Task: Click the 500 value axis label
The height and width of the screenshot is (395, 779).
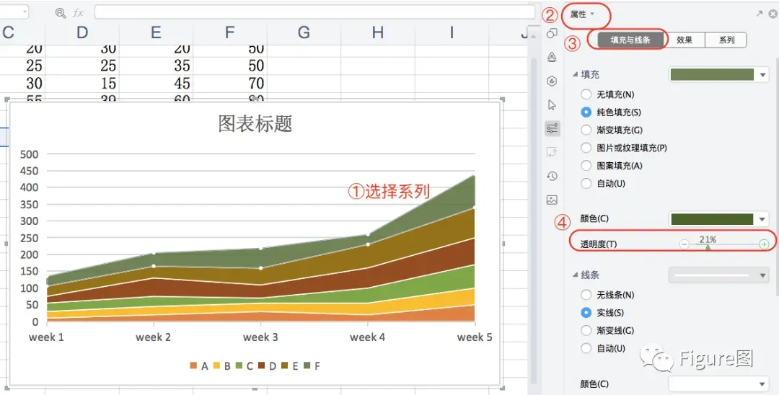Action: [x=30, y=154]
